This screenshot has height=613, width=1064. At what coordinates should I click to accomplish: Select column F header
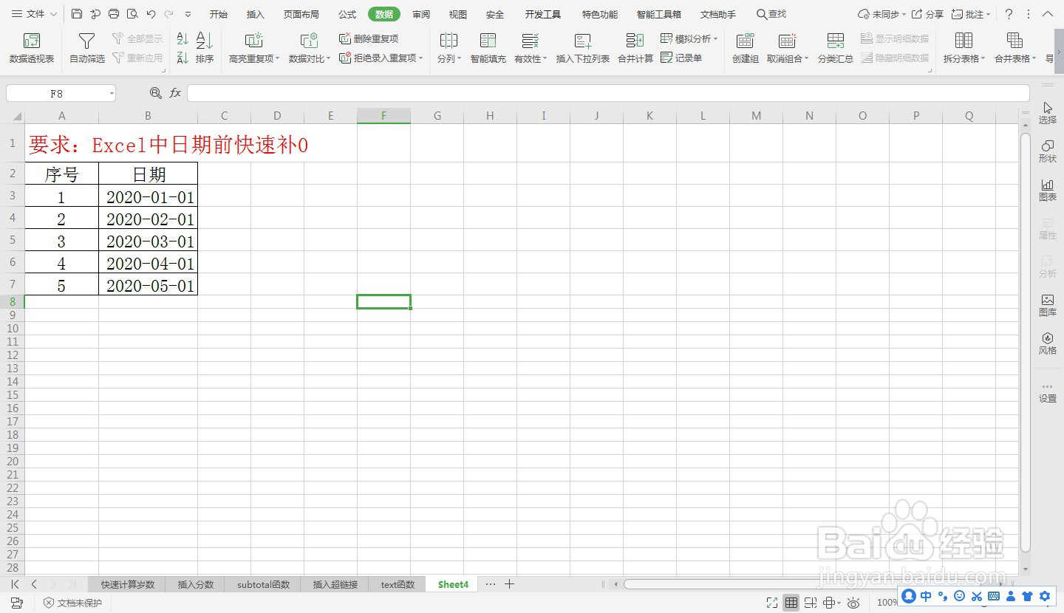(383, 115)
